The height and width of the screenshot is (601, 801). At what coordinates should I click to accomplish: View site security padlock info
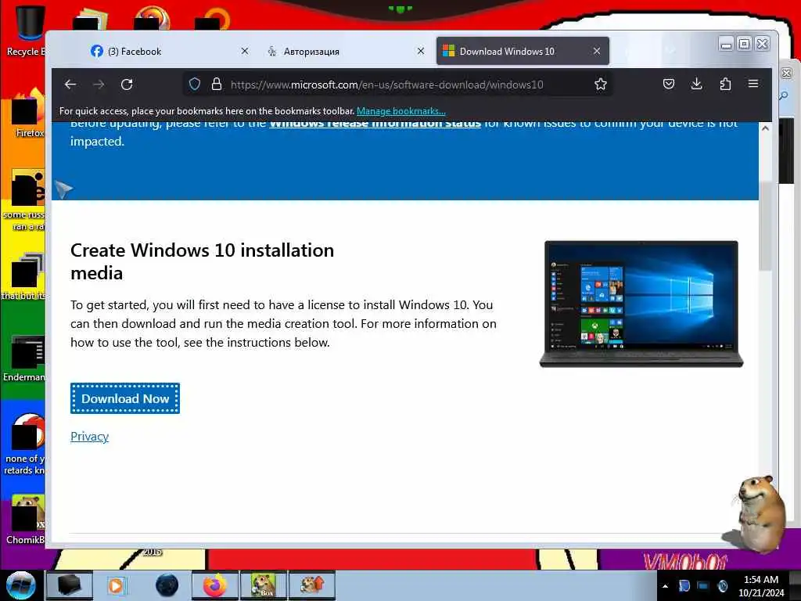point(217,84)
